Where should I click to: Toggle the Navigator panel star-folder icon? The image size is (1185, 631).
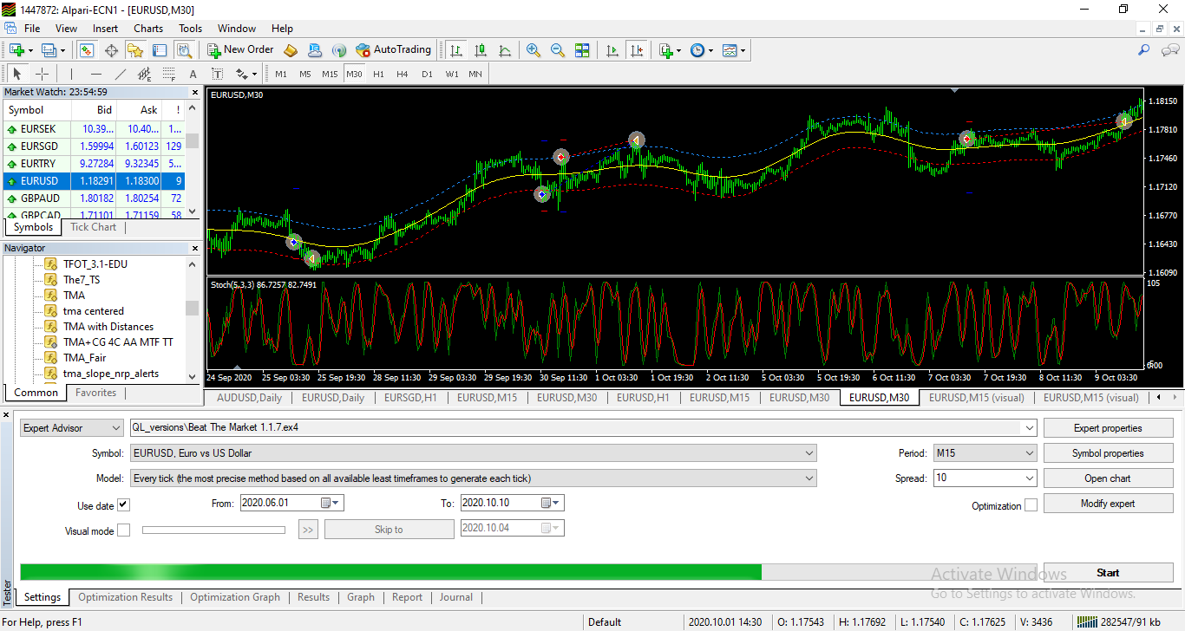coord(137,50)
